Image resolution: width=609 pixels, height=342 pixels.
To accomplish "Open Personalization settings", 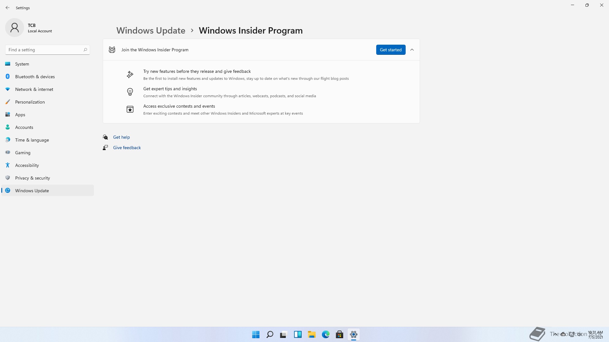I will pyautogui.click(x=48, y=102).
